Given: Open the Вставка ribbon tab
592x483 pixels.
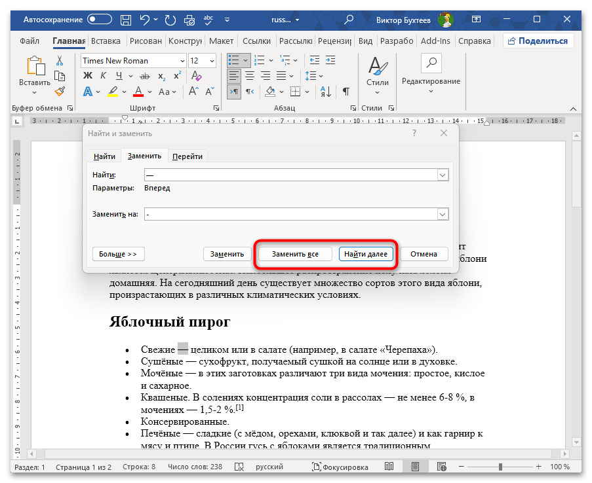Looking at the screenshot, I should 106,41.
